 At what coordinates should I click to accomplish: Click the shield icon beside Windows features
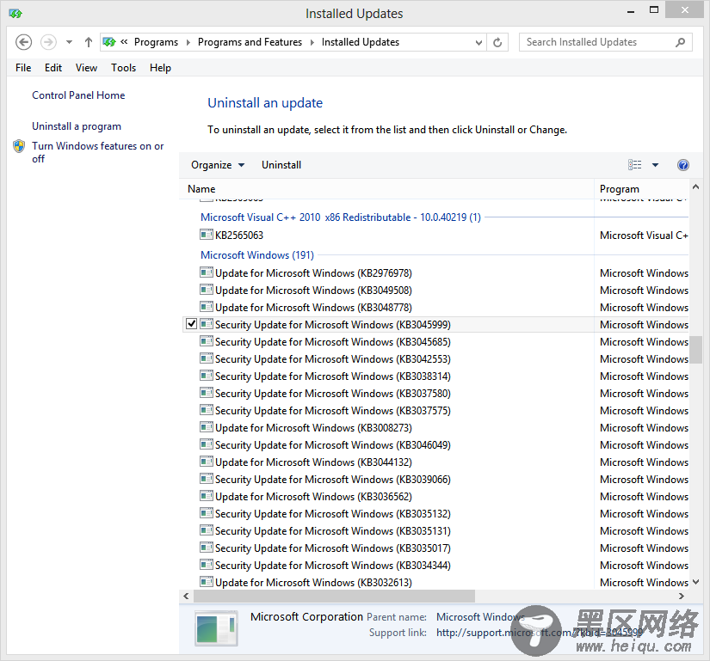tap(19, 146)
